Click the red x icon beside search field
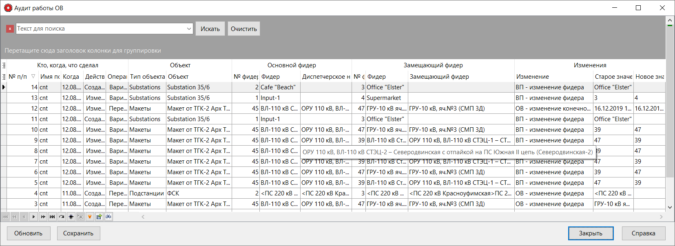Image resolution: width=675 pixels, height=246 pixels. coord(10,29)
